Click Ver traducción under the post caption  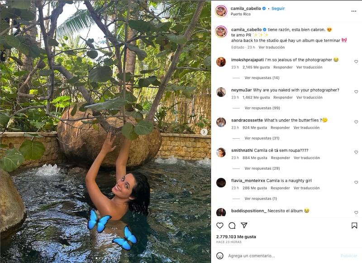(271, 47)
